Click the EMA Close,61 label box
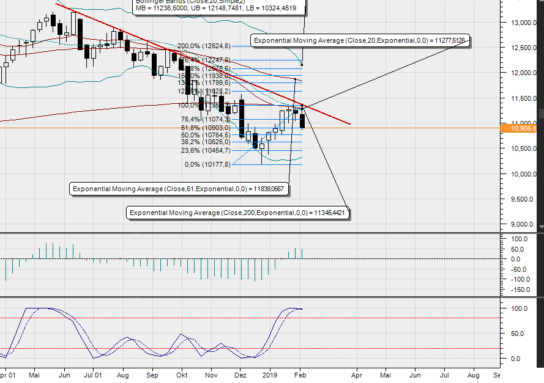 pos(179,189)
